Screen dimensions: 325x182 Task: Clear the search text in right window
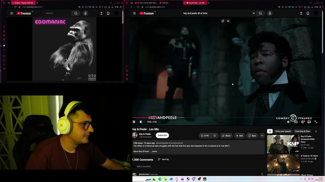pyautogui.click(x=254, y=13)
